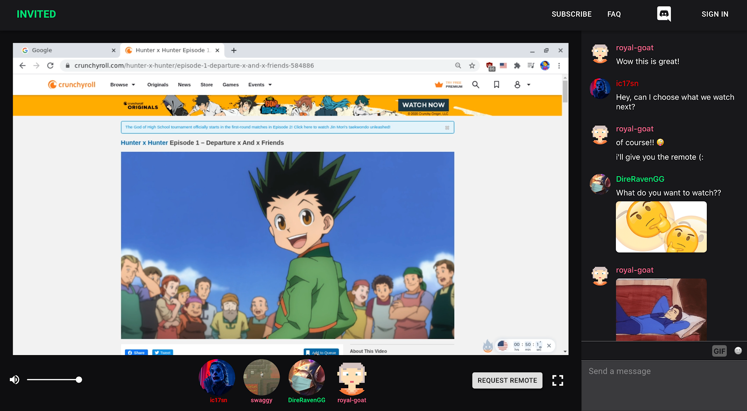
Task: Open the News menu item
Action: point(184,85)
